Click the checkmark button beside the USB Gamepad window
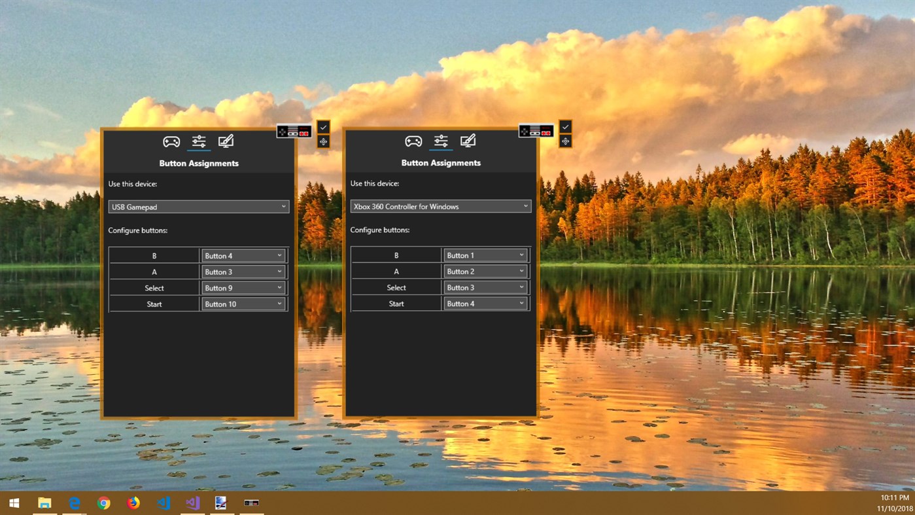The height and width of the screenshot is (515, 915). 323,127
